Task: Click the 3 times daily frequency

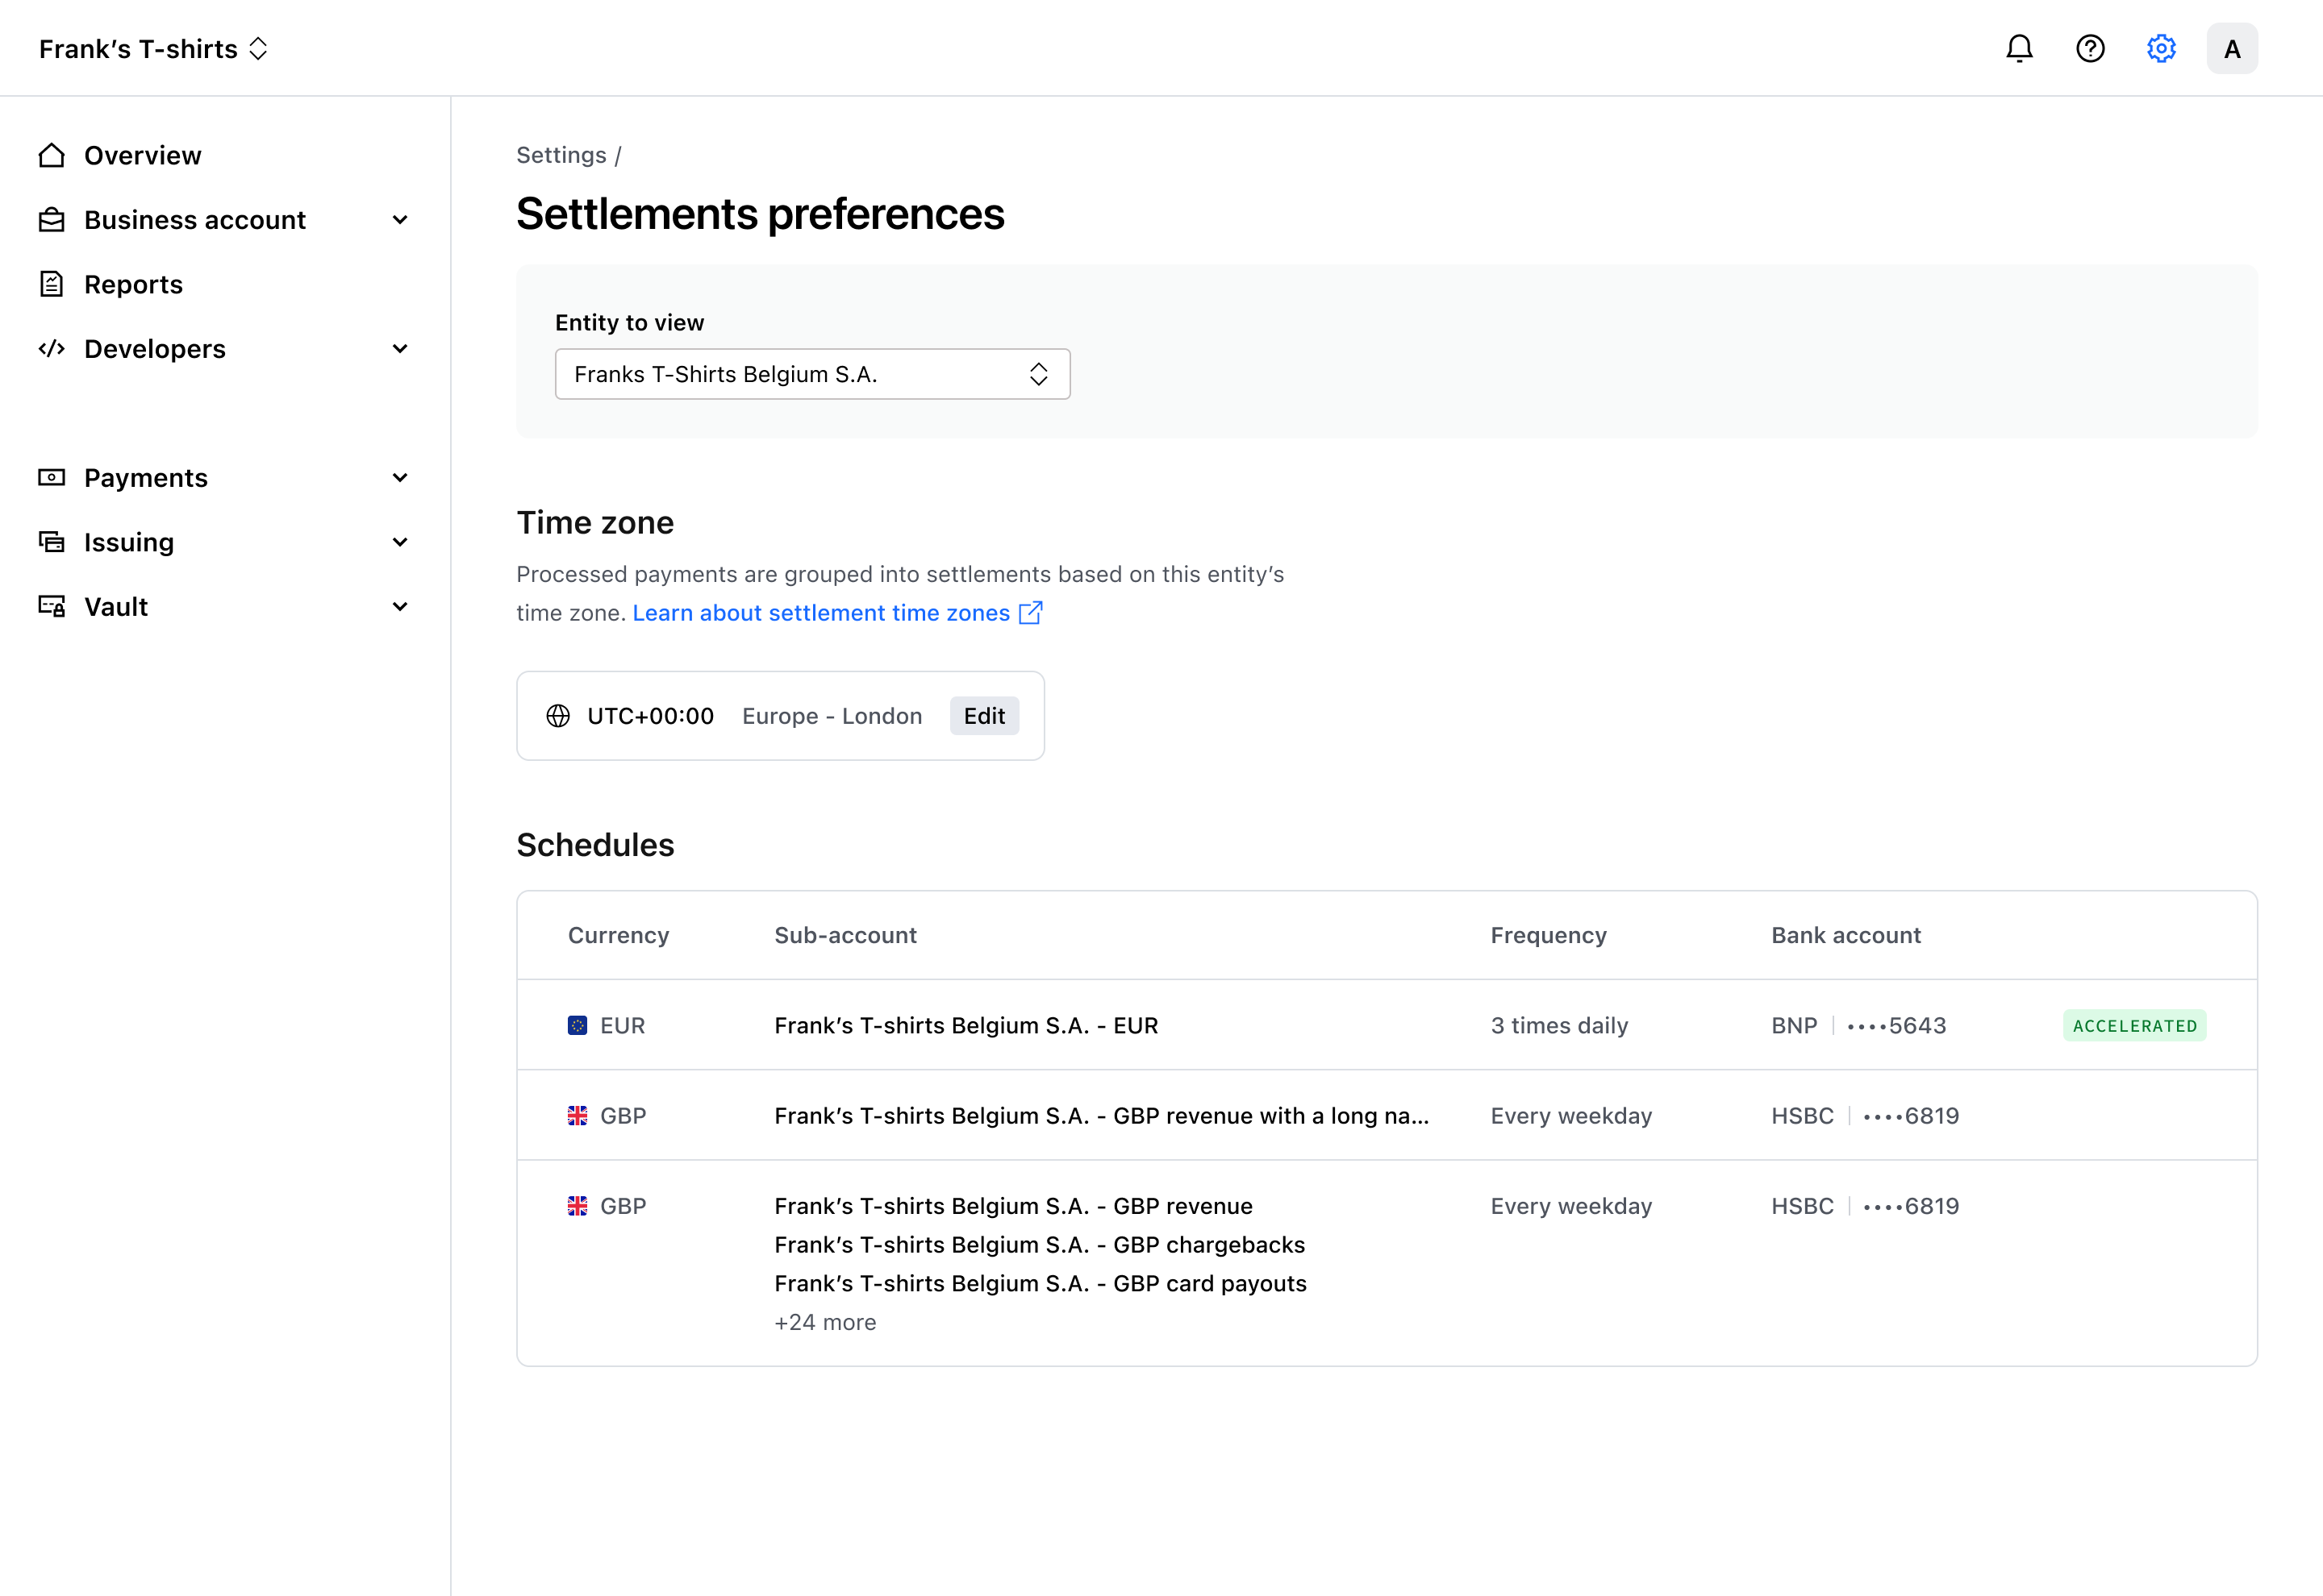Action: point(1560,1026)
